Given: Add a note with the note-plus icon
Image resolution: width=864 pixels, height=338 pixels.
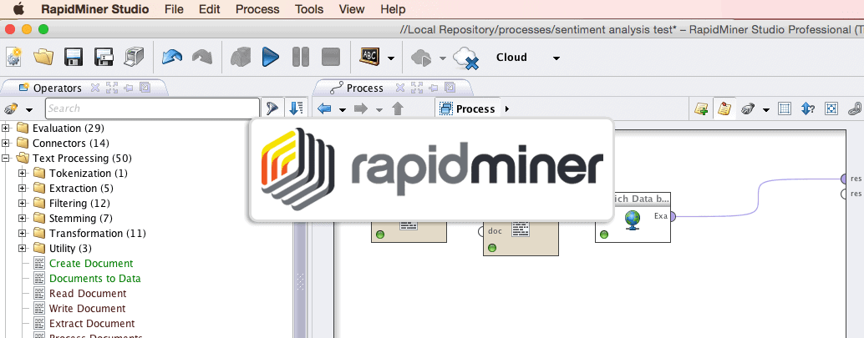Looking at the screenshot, I should (x=701, y=109).
